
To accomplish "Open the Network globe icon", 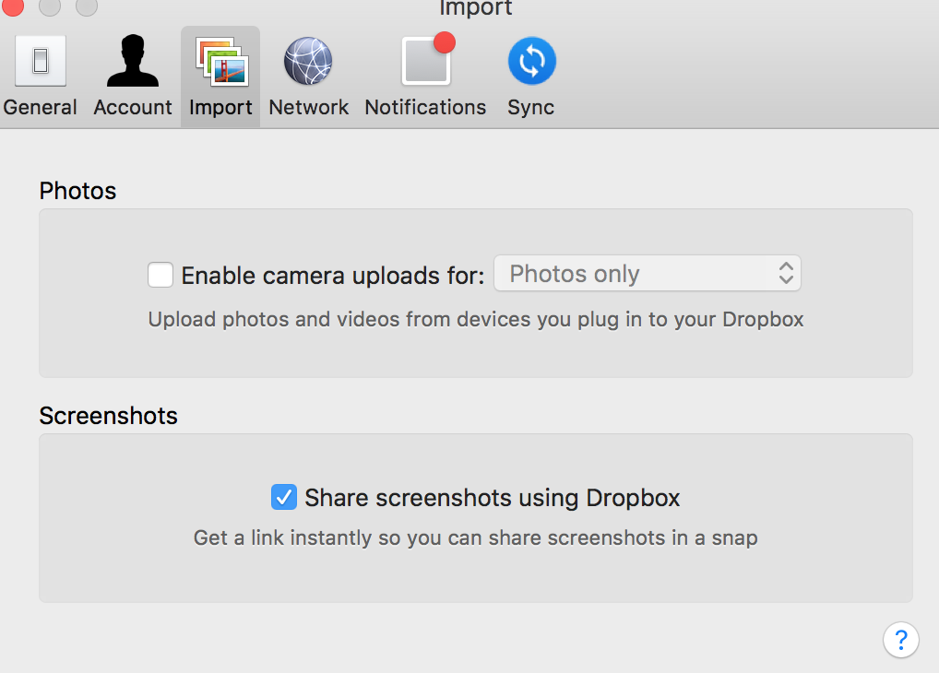I will [x=308, y=61].
